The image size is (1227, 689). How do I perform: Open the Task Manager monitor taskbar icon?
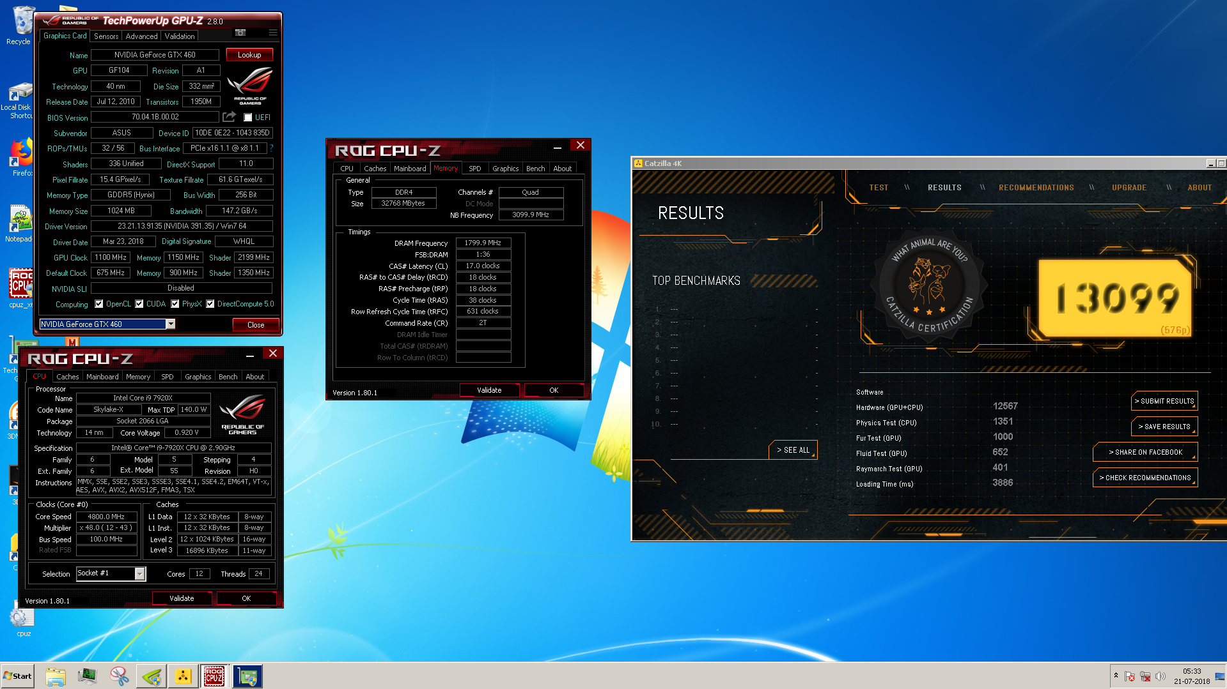click(87, 676)
